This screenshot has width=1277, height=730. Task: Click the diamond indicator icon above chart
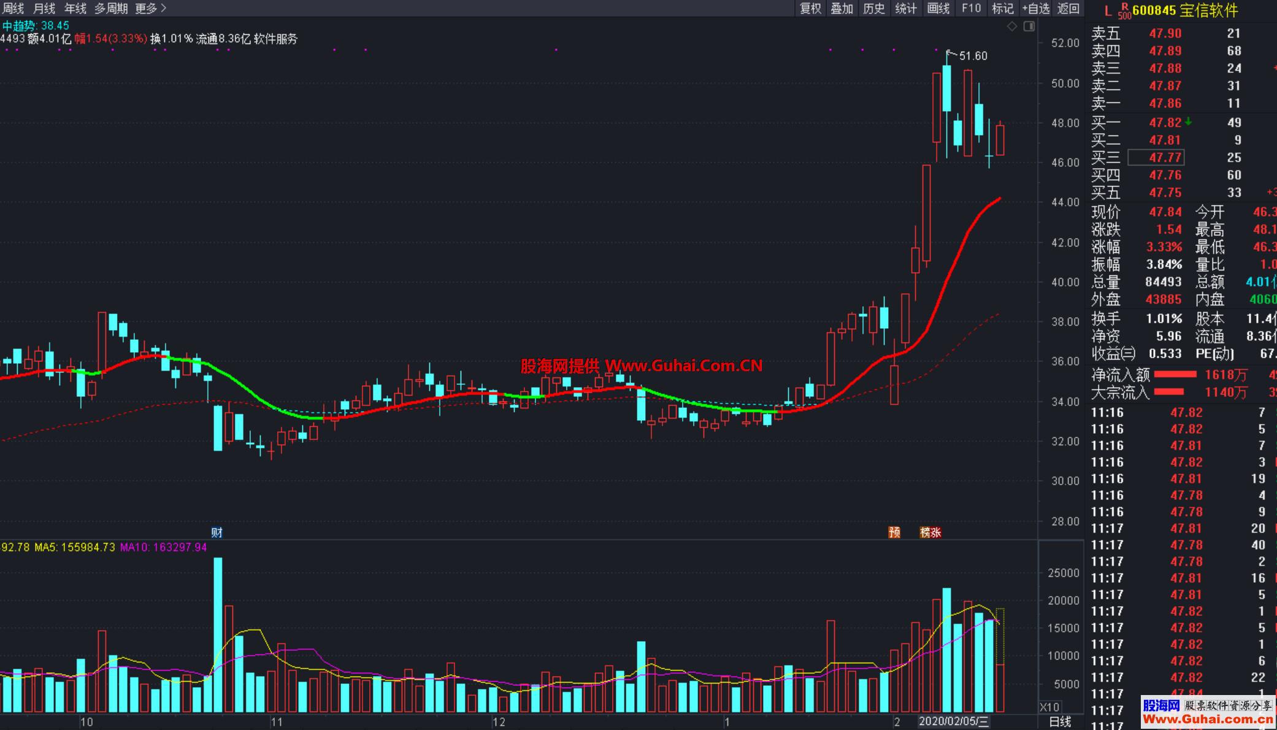pos(1012,26)
